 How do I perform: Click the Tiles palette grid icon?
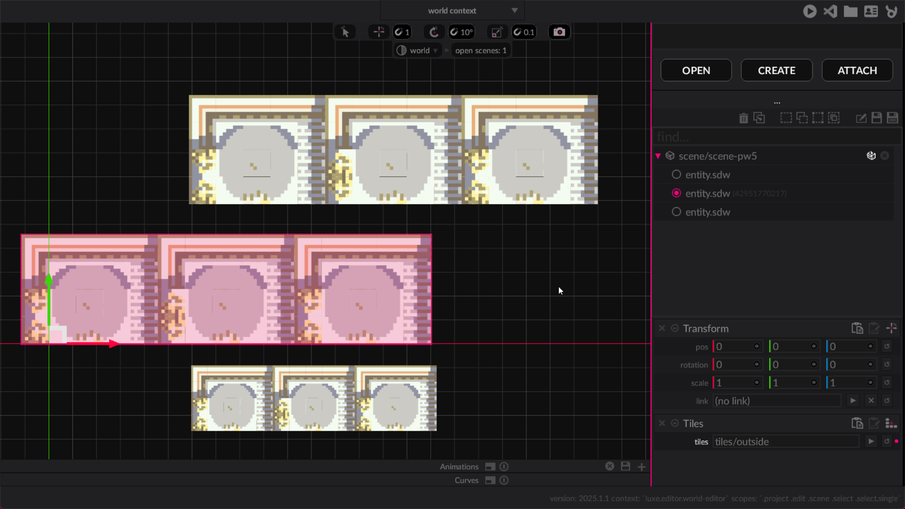click(891, 423)
